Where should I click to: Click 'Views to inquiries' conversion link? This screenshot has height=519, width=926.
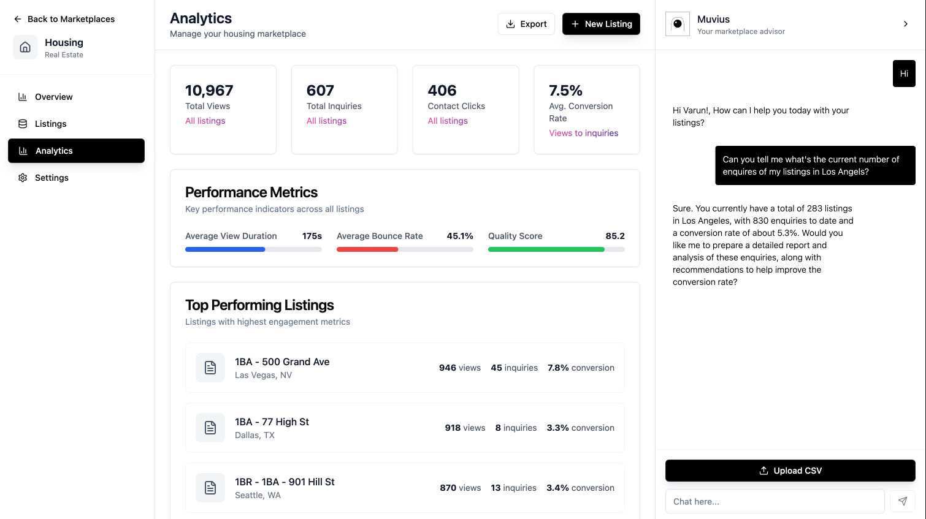tap(583, 133)
